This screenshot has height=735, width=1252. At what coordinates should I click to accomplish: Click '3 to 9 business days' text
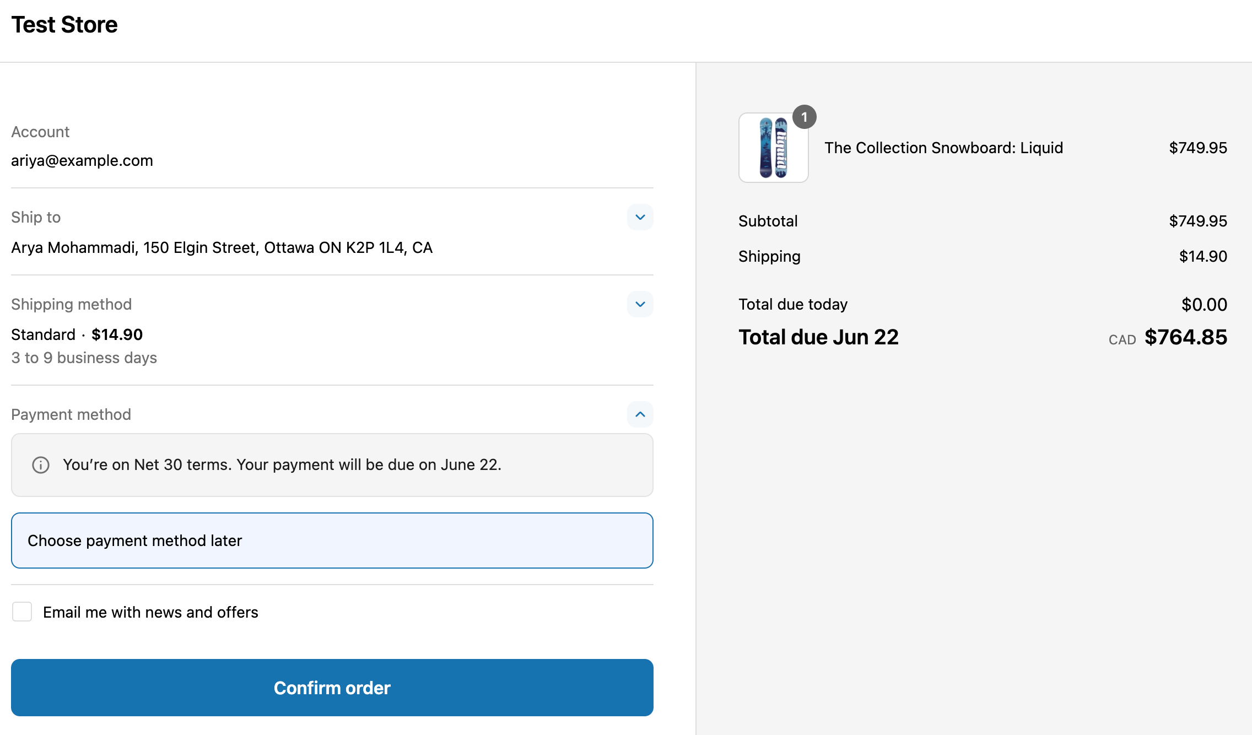tap(84, 358)
